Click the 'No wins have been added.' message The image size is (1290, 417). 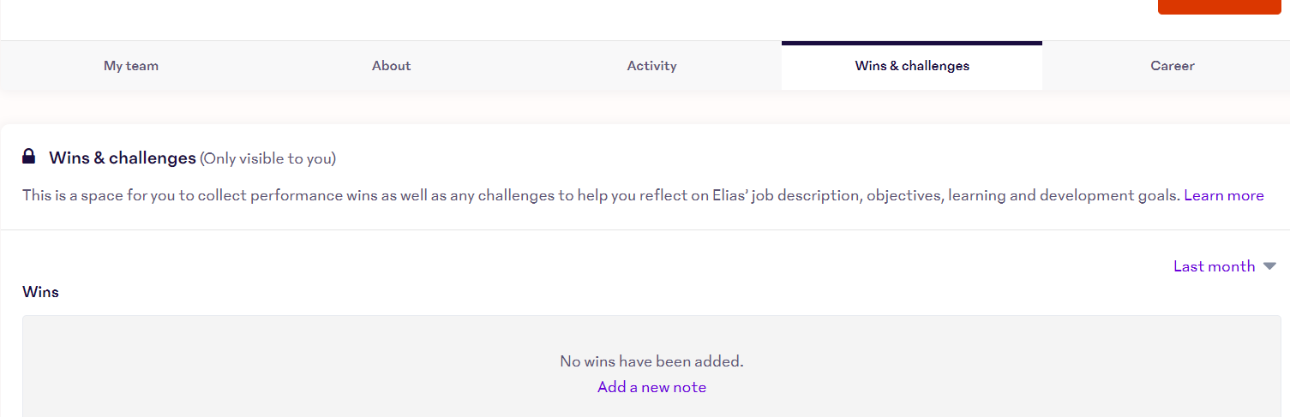652,361
